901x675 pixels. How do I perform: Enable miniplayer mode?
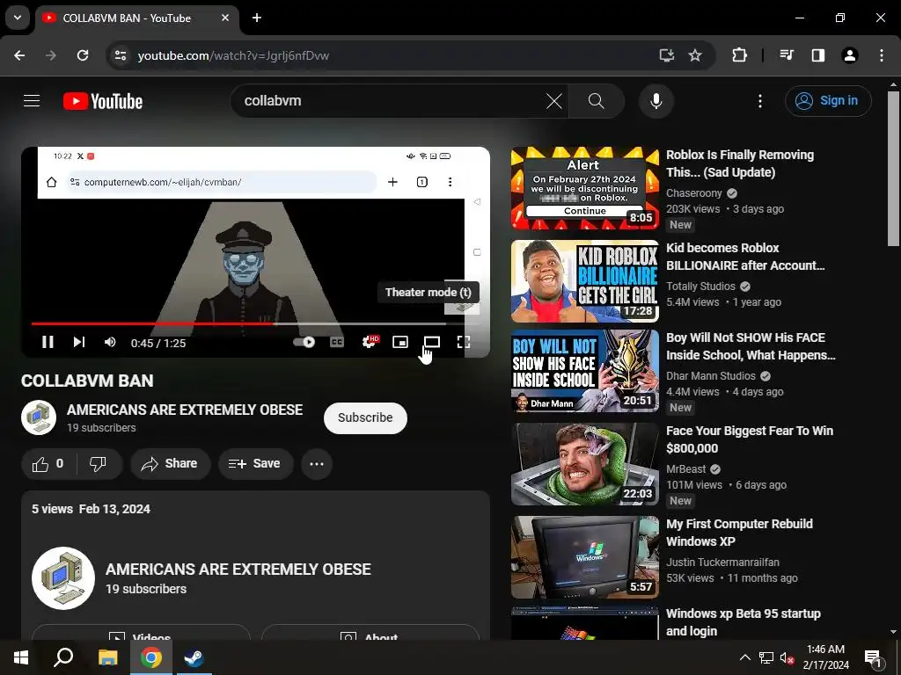pyautogui.click(x=400, y=342)
